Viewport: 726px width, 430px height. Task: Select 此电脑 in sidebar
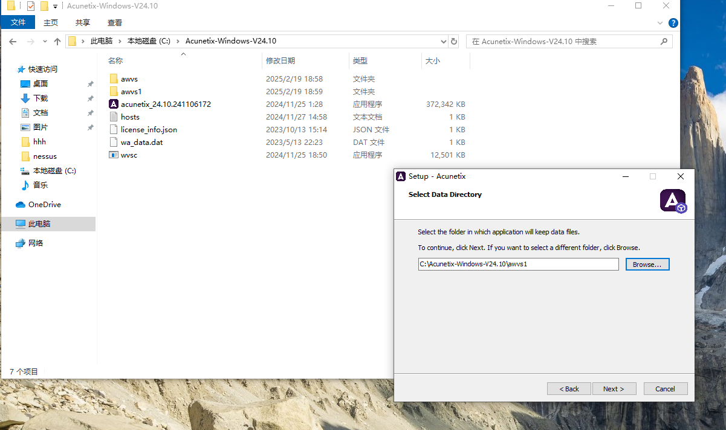[39, 224]
